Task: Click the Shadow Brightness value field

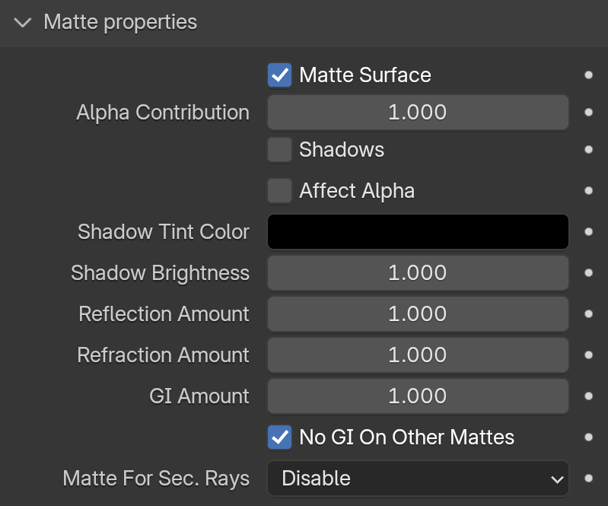Action: tap(418, 273)
